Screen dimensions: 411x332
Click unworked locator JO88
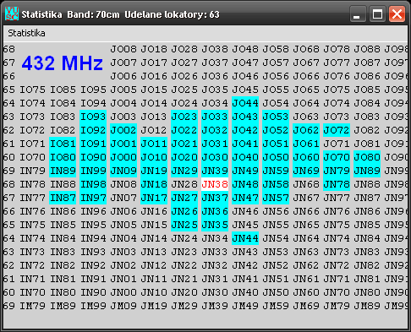click(x=367, y=49)
